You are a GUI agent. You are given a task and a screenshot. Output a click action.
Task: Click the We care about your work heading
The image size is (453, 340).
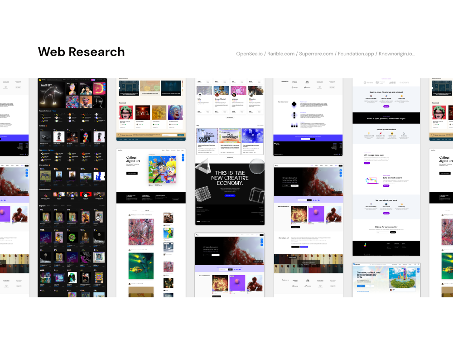(386, 200)
